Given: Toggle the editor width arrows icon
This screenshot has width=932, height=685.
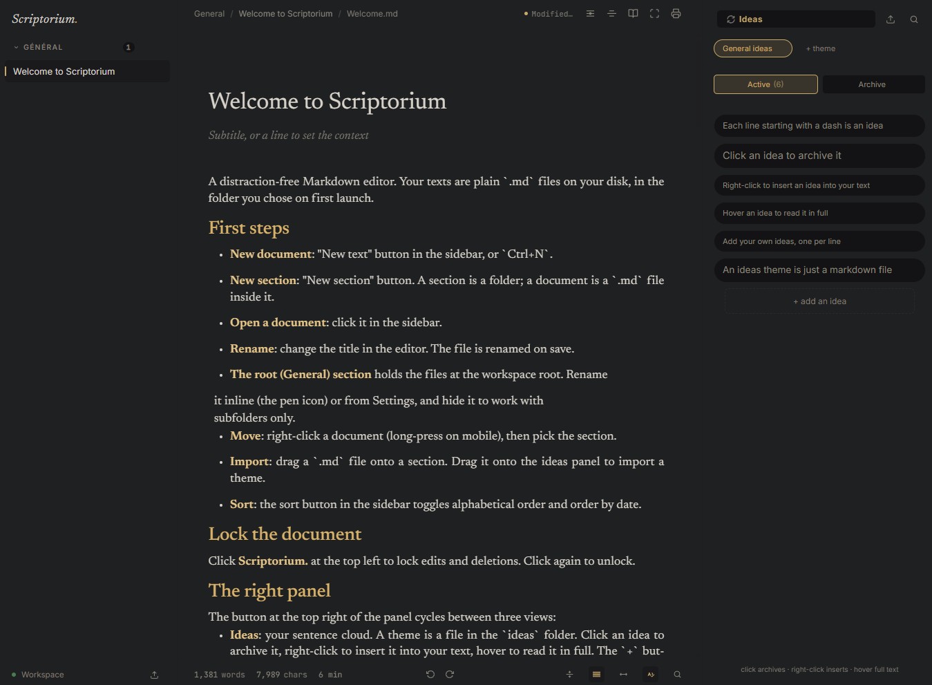Looking at the screenshot, I should (x=623, y=675).
